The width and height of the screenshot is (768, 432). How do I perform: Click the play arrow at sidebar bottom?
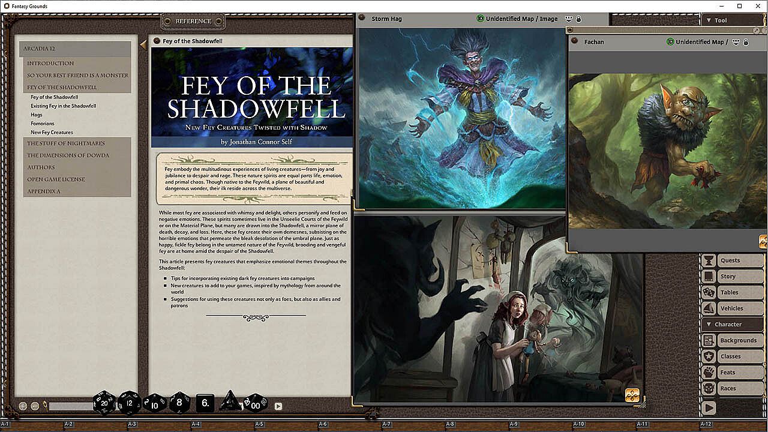click(709, 407)
